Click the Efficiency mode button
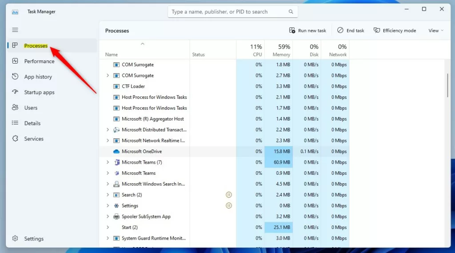The image size is (455, 253). pos(395,31)
